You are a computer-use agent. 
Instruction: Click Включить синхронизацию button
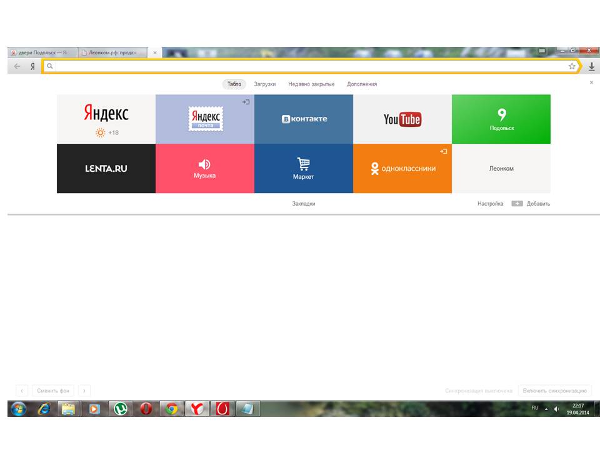tap(554, 391)
